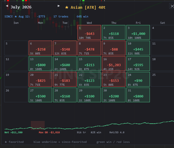
Task: Click the '916 tr' total trades stat
Action: 81,132
